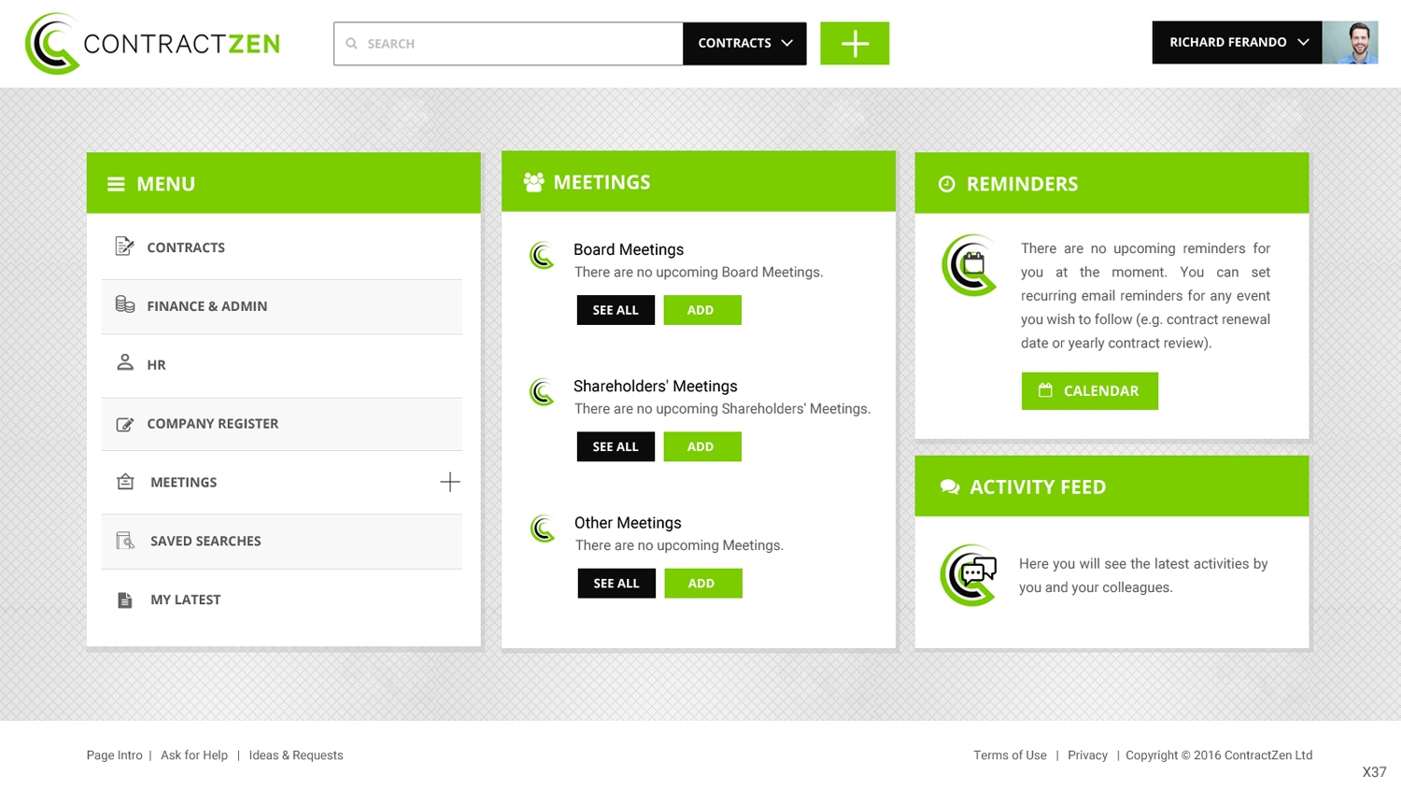Click the Contracts document icon in menu
The width and height of the screenshot is (1401, 790).
(x=124, y=247)
